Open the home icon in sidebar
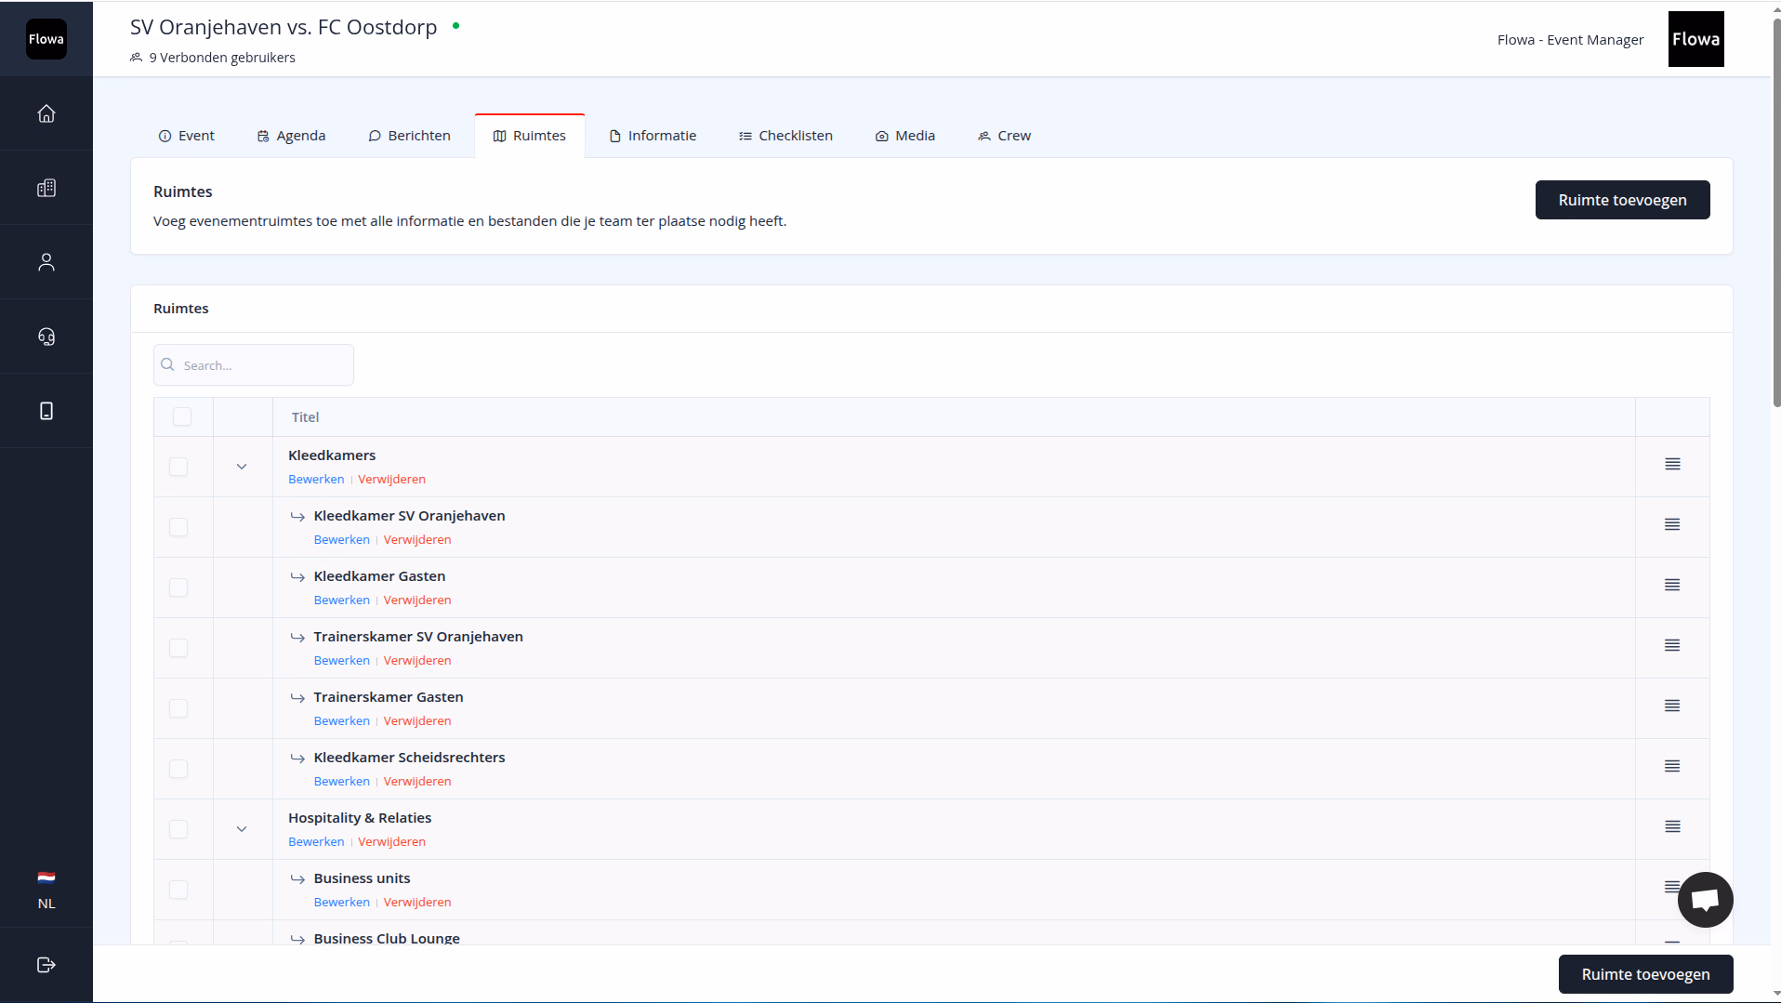1781x1003 pixels. pyautogui.click(x=46, y=113)
